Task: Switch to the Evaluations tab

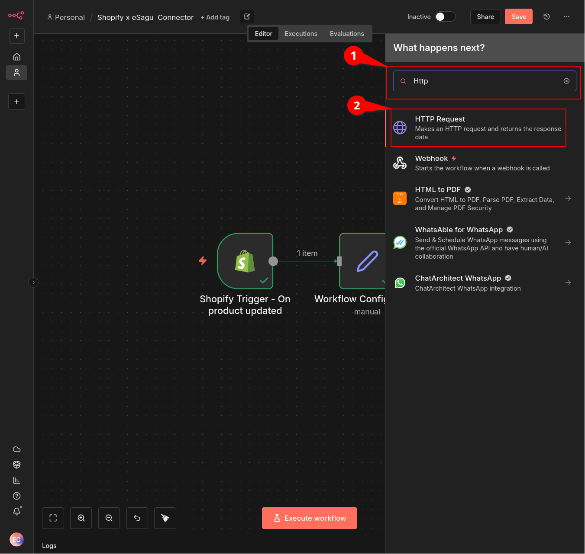Action: click(347, 34)
